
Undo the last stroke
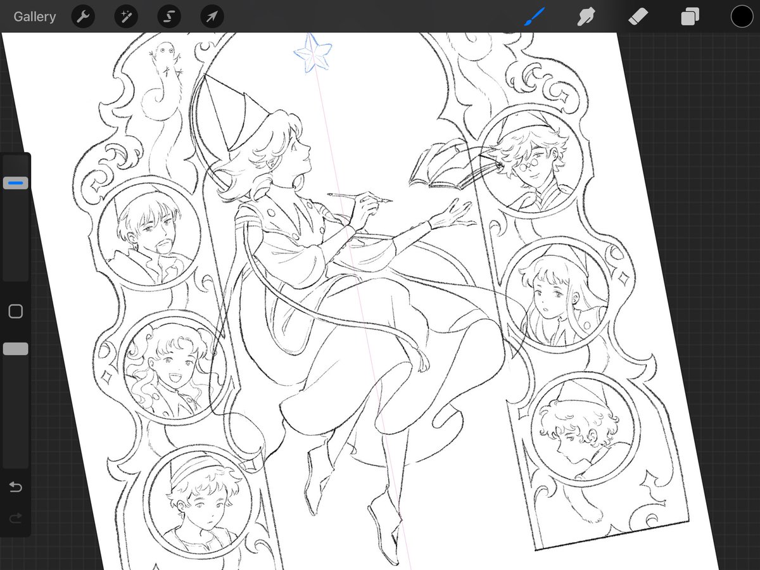click(15, 486)
